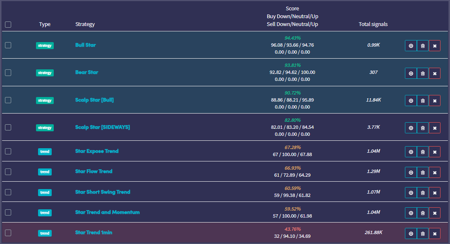Click the 94.43% score of Bull Star
This screenshot has width=450, height=244.
(292, 38)
